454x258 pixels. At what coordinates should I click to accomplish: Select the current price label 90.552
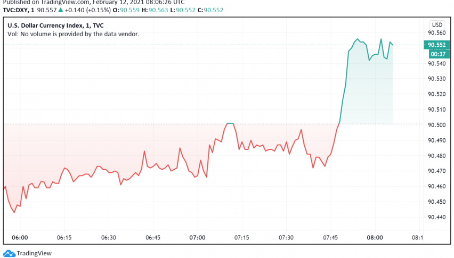click(x=436, y=45)
